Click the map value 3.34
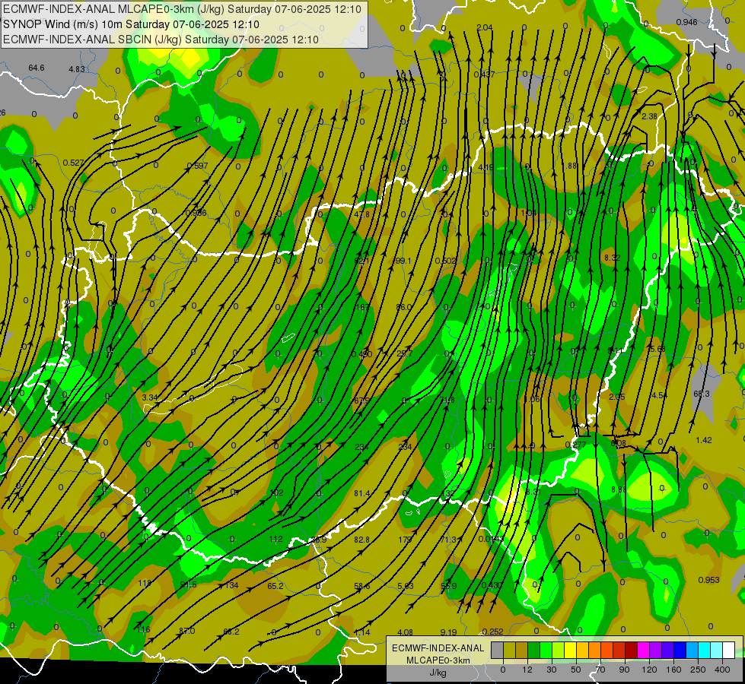Viewport: 745px width, 684px height. [x=150, y=397]
